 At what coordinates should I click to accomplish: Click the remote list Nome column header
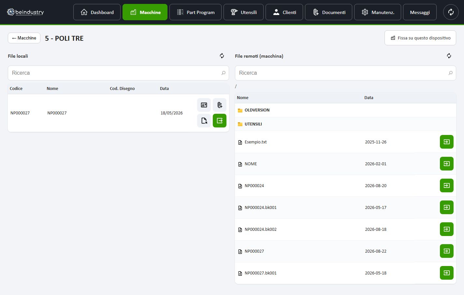(x=243, y=98)
